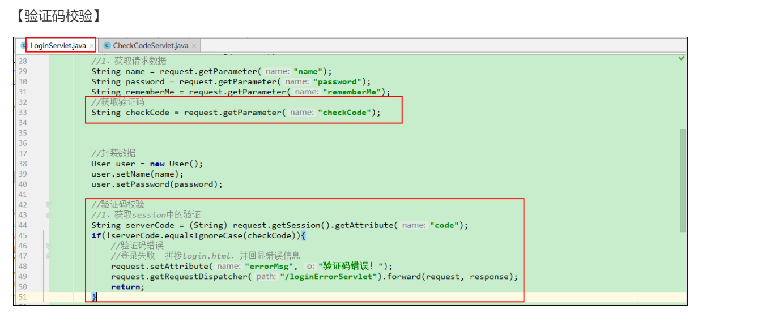Close the CheckCodeServlet.java tab

pos(194,46)
